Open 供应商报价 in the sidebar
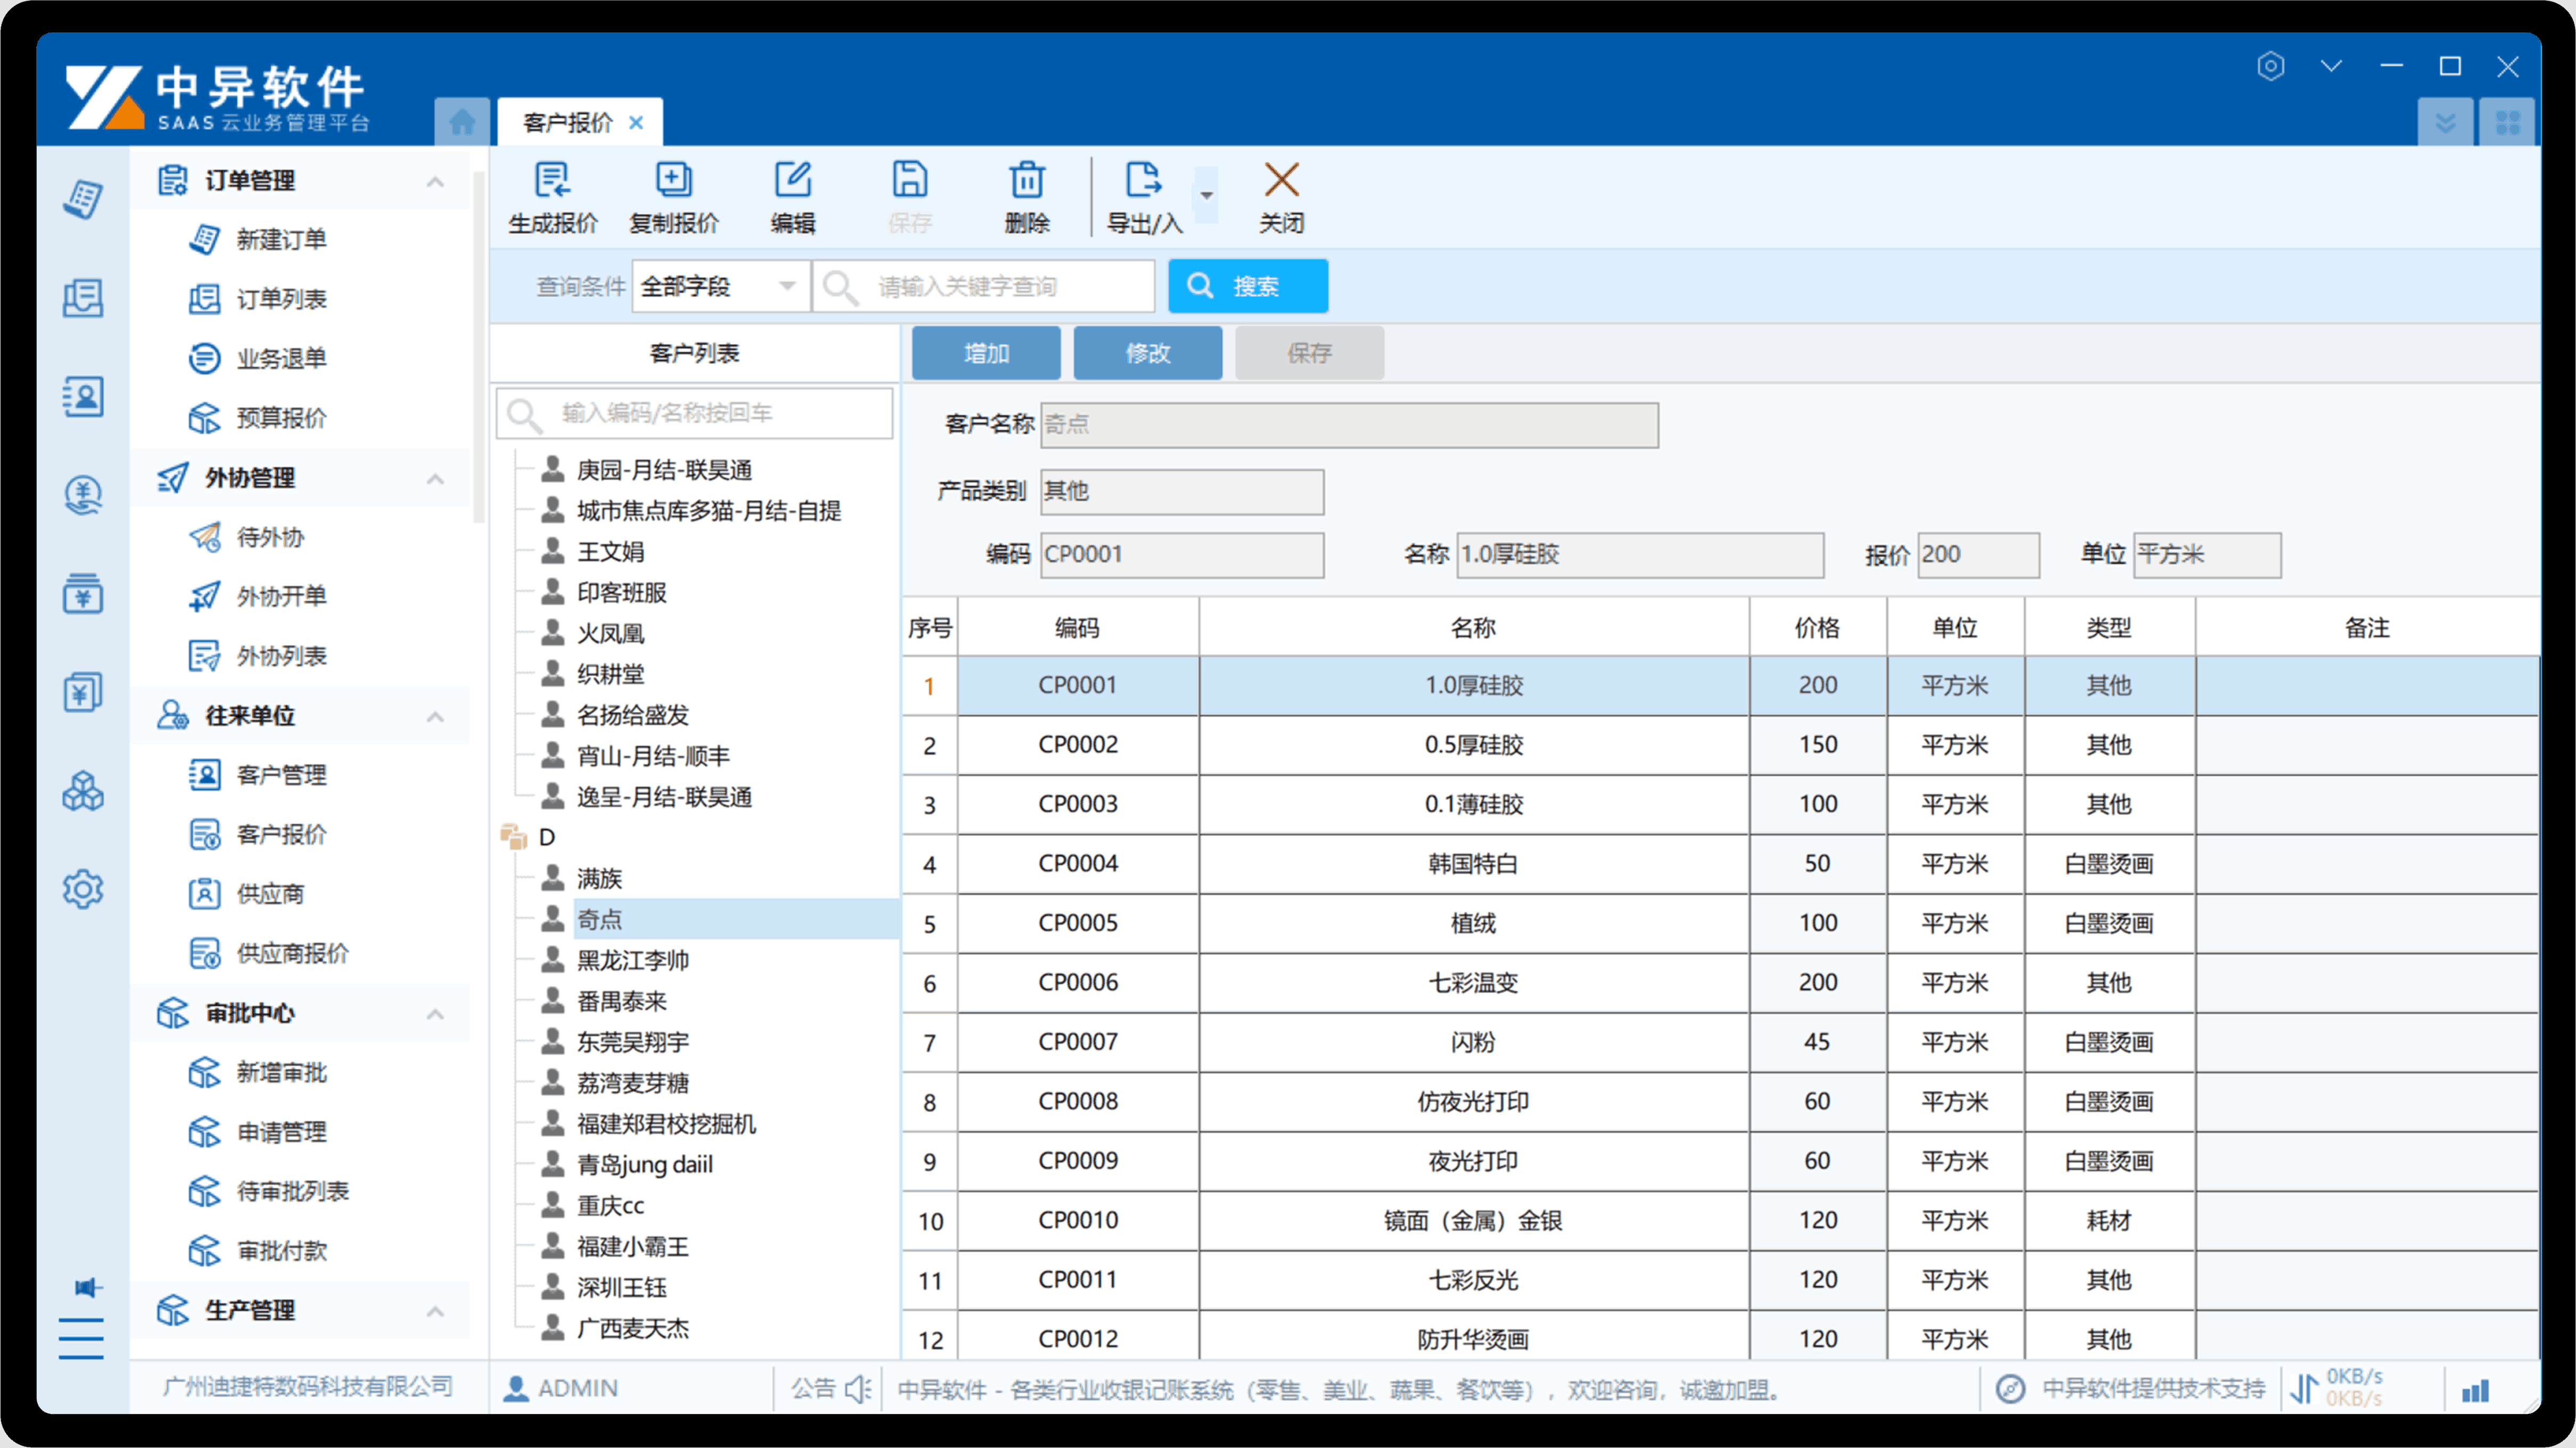 click(x=292, y=954)
